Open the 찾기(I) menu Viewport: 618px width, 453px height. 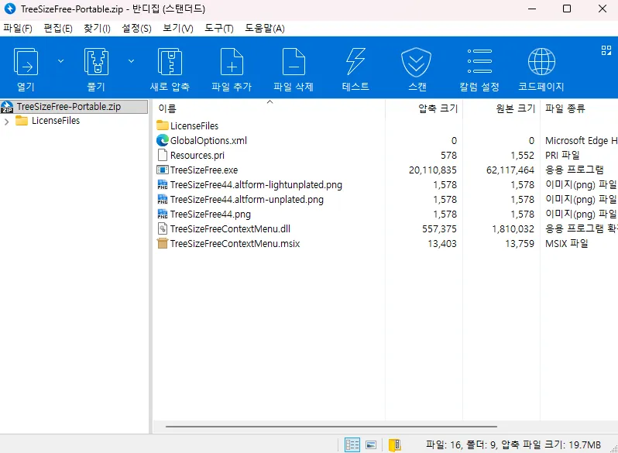pos(97,29)
